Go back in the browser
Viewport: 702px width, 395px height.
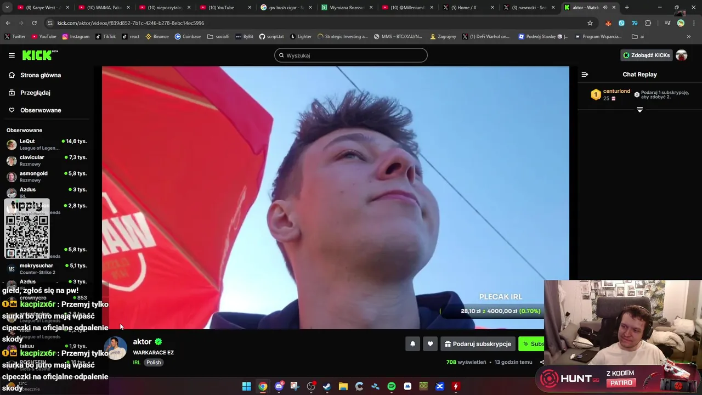coord(8,23)
